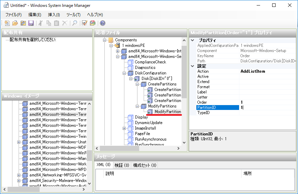Collapse the 設定 category chevron
This screenshot has height=194, width=298.
pyautogui.click(x=193, y=66)
